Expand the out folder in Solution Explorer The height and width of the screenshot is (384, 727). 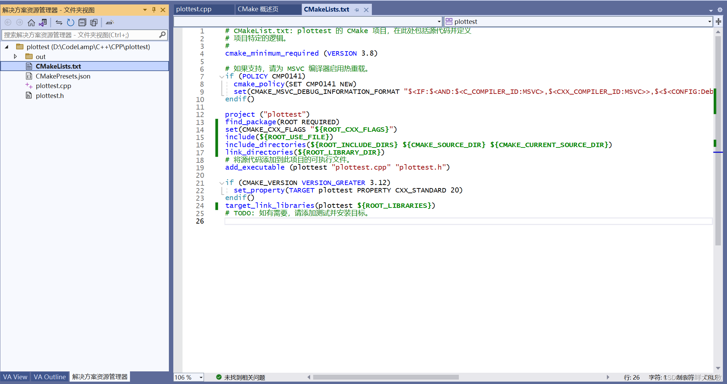[x=16, y=56]
